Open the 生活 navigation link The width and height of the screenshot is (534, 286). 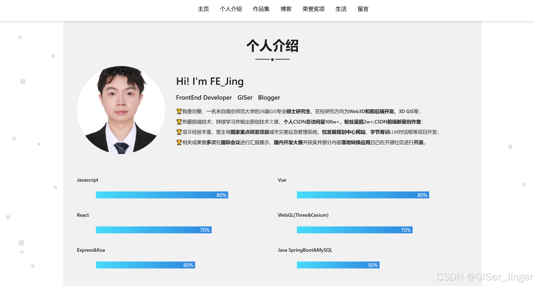[x=341, y=9]
